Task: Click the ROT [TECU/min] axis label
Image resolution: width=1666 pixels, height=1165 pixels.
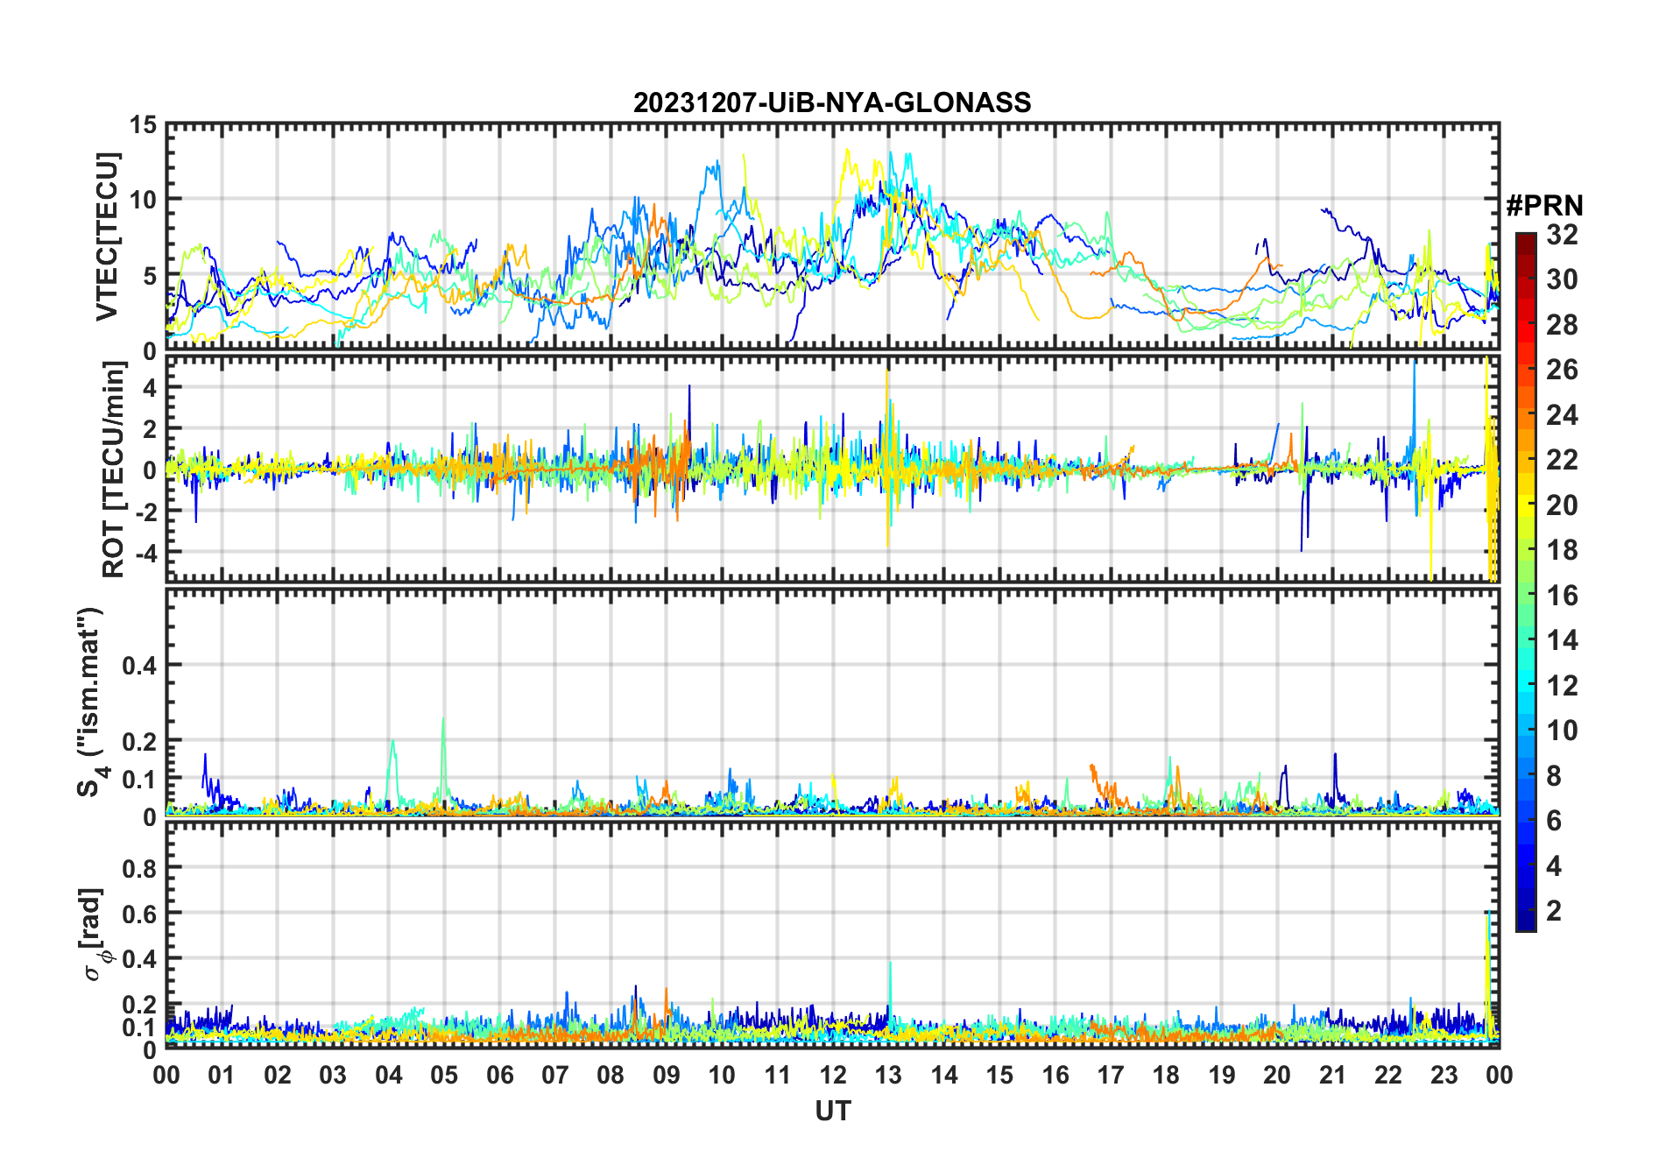Action: pyautogui.click(x=114, y=470)
